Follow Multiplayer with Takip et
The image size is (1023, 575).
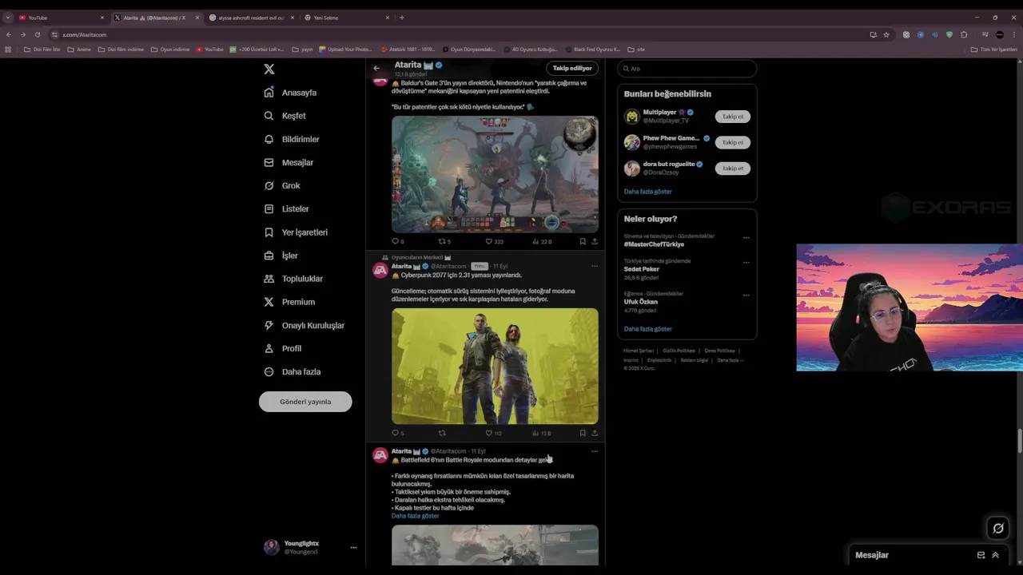(733, 117)
